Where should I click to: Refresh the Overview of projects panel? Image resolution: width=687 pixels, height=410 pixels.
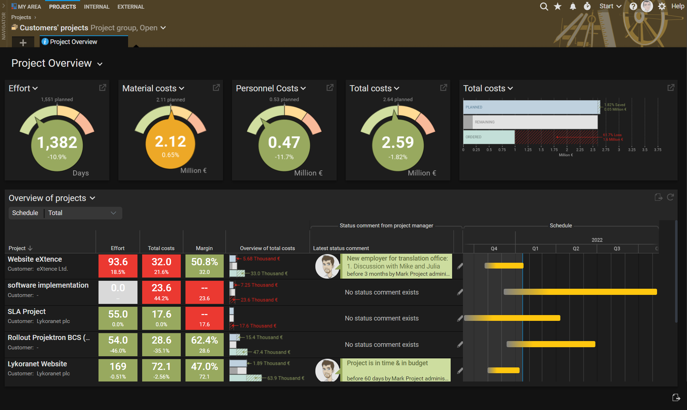[x=670, y=197]
